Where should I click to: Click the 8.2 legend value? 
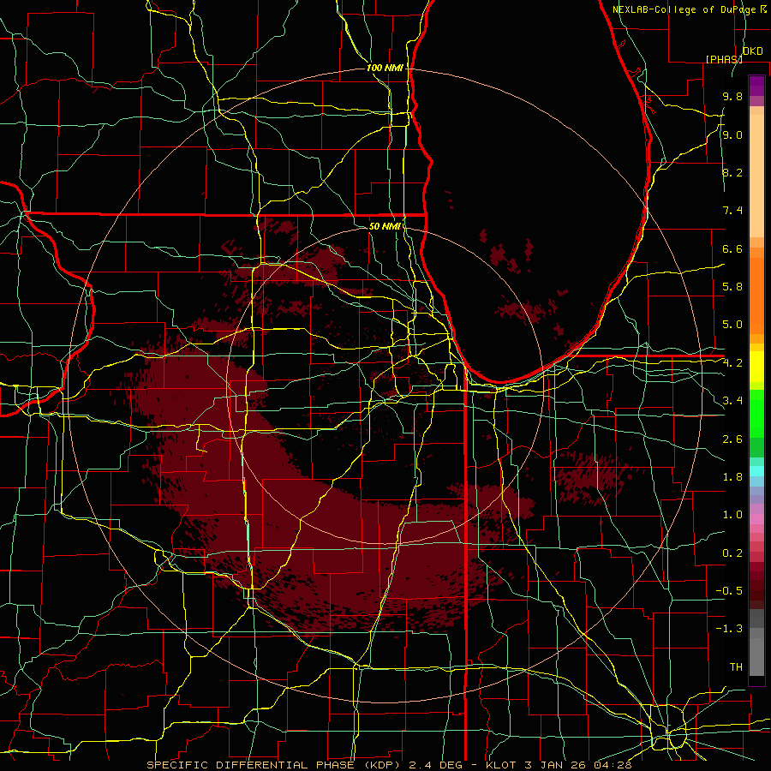coord(732,172)
